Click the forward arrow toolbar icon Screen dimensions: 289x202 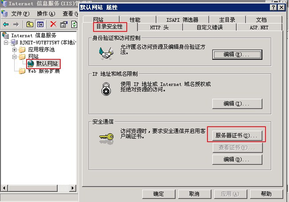16,24
